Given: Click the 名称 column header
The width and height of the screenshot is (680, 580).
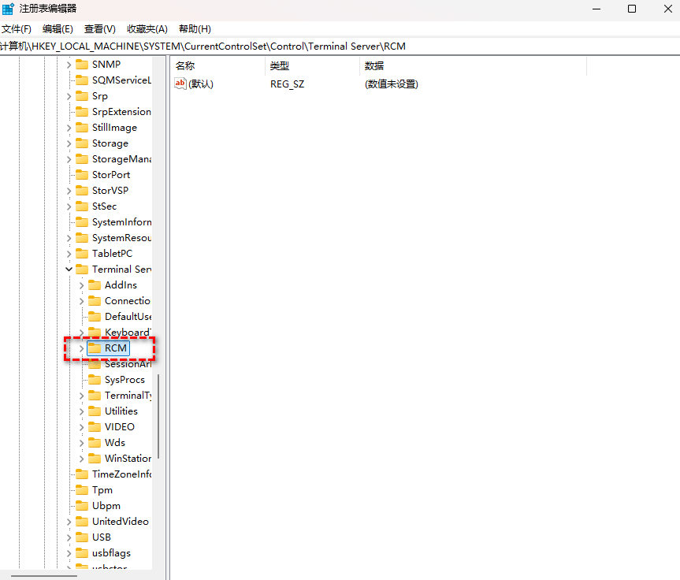Looking at the screenshot, I should [185, 66].
